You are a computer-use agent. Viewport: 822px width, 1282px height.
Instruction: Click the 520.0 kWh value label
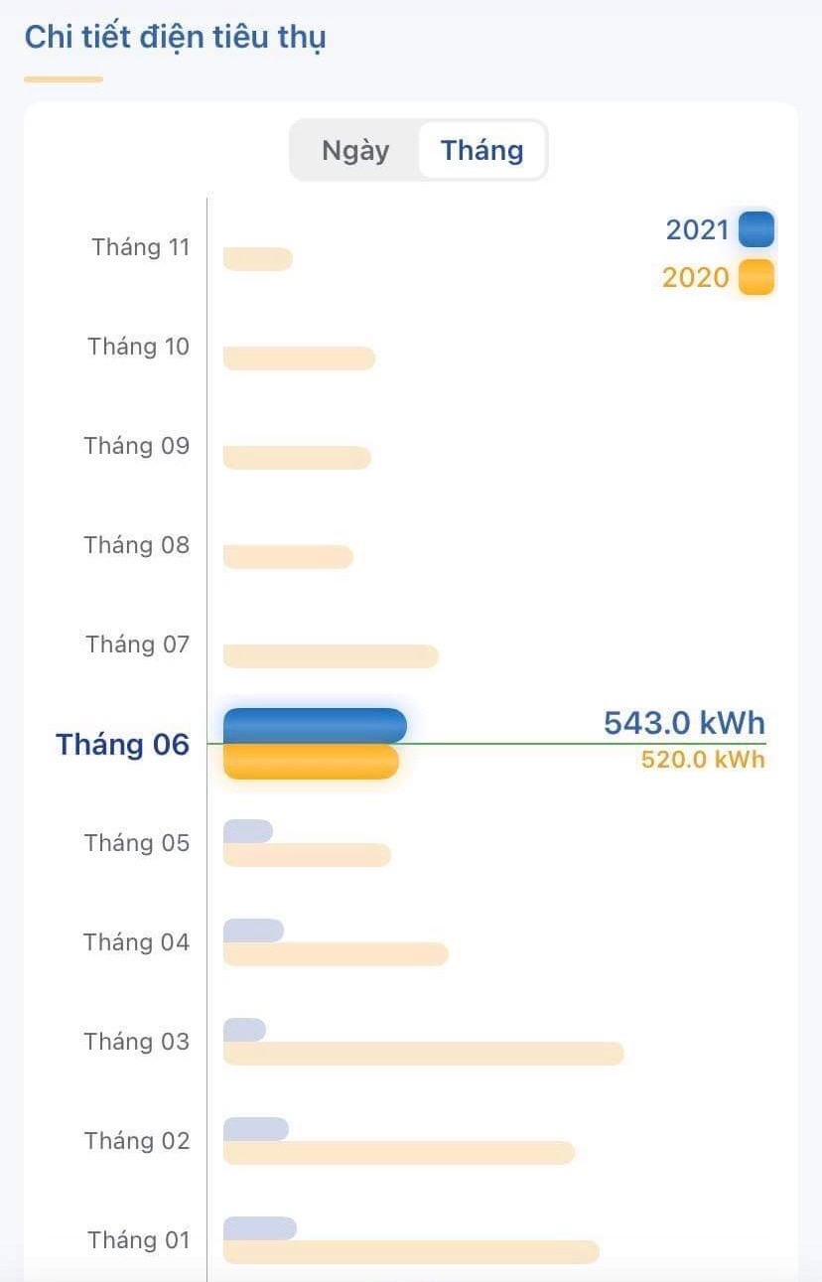[x=703, y=760]
